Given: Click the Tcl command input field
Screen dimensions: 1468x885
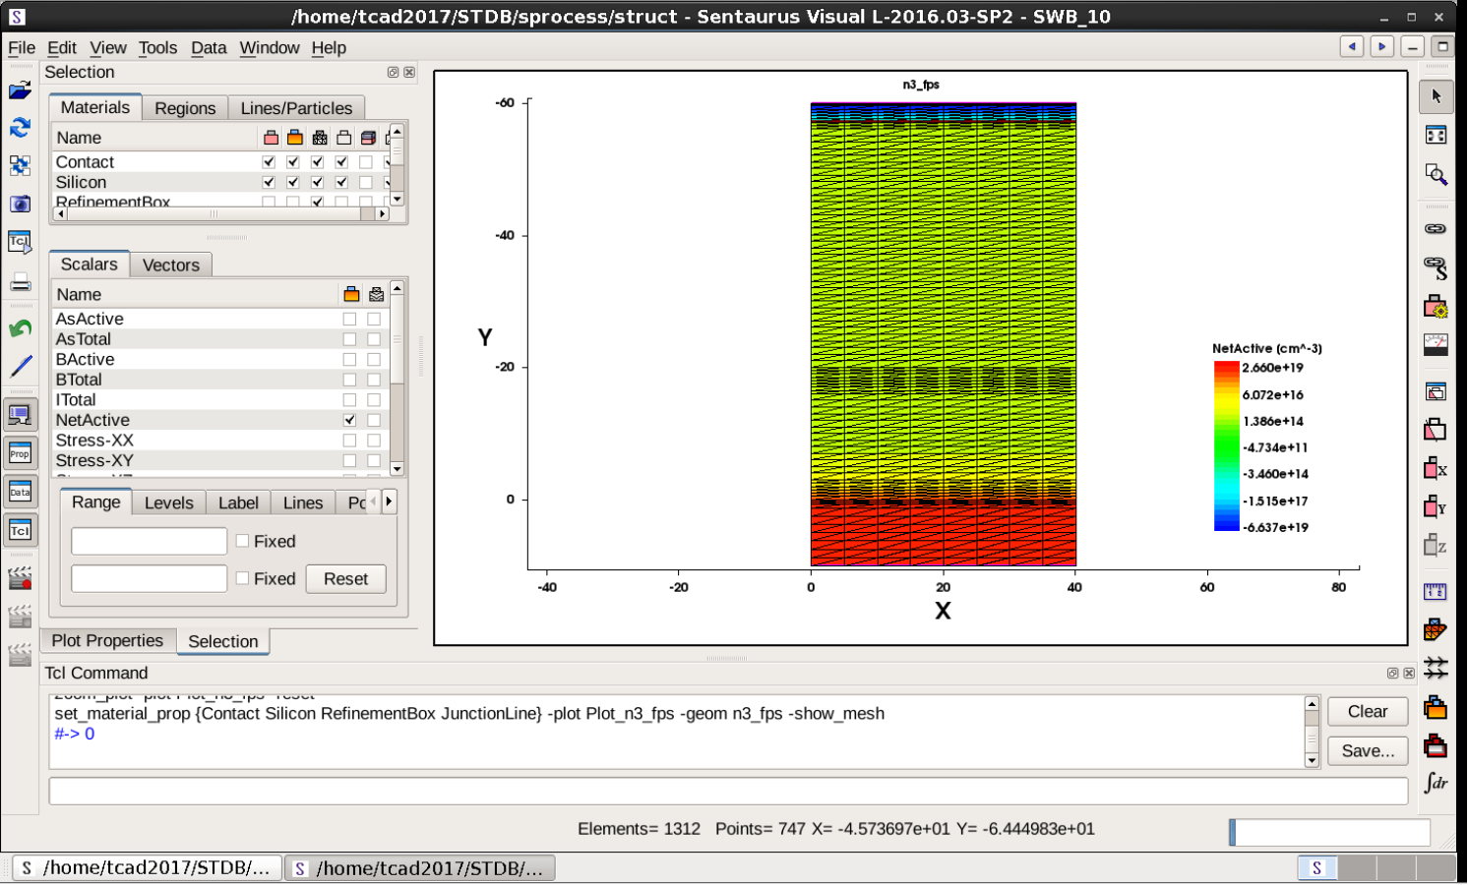Looking at the screenshot, I should pos(728,791).
